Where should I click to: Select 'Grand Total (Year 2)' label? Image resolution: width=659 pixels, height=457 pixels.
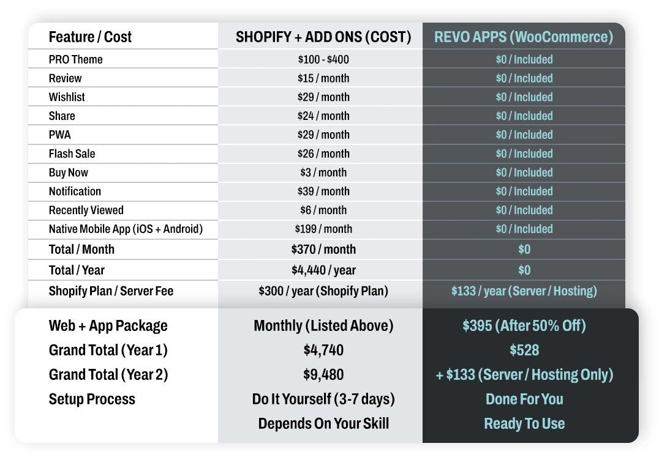tap(108, 375)
